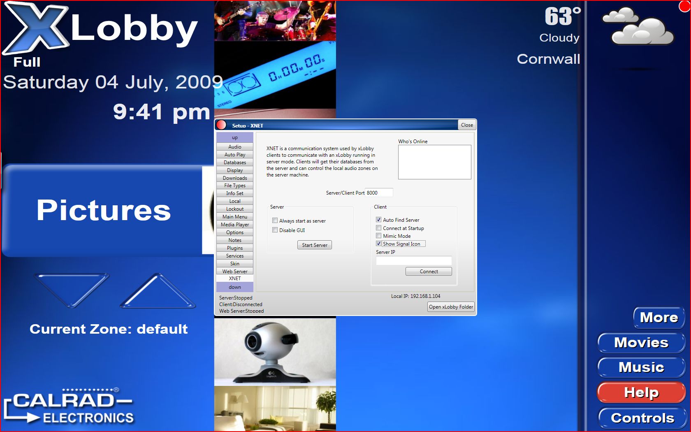
Task: Uncheck Auto Find Server
Action: [378, 220]
